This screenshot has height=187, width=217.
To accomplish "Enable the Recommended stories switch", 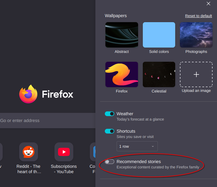I will (x=110, y=162).
